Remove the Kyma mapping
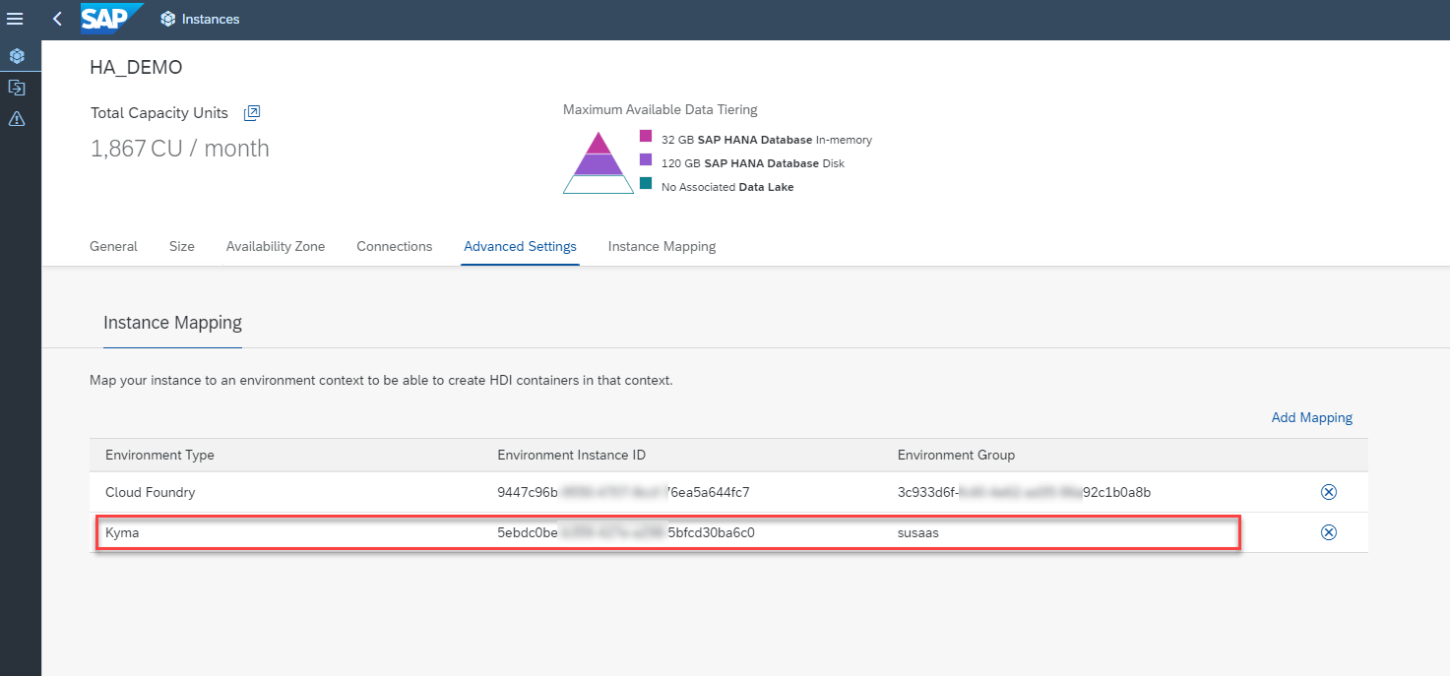Image resolution: width=1450 pixels, height=676 pixels. pos(1328,532)
